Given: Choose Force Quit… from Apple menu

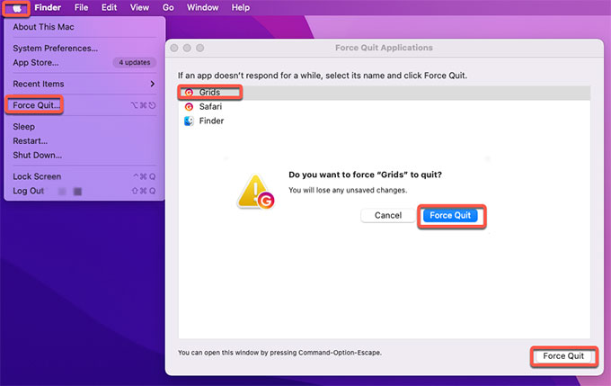Looking at the screenshot, I should pyautogui.click(x=37, y=105).
